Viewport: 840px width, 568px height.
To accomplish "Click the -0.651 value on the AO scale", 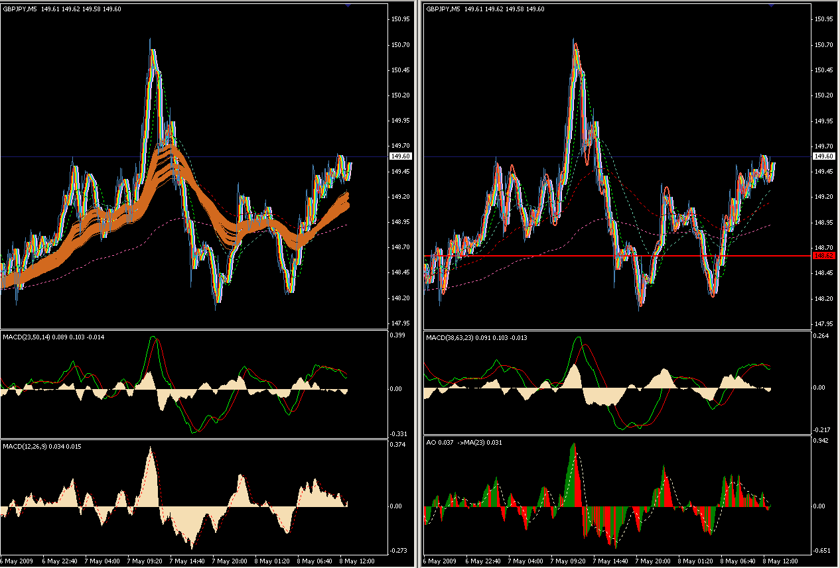I will 821,550.
